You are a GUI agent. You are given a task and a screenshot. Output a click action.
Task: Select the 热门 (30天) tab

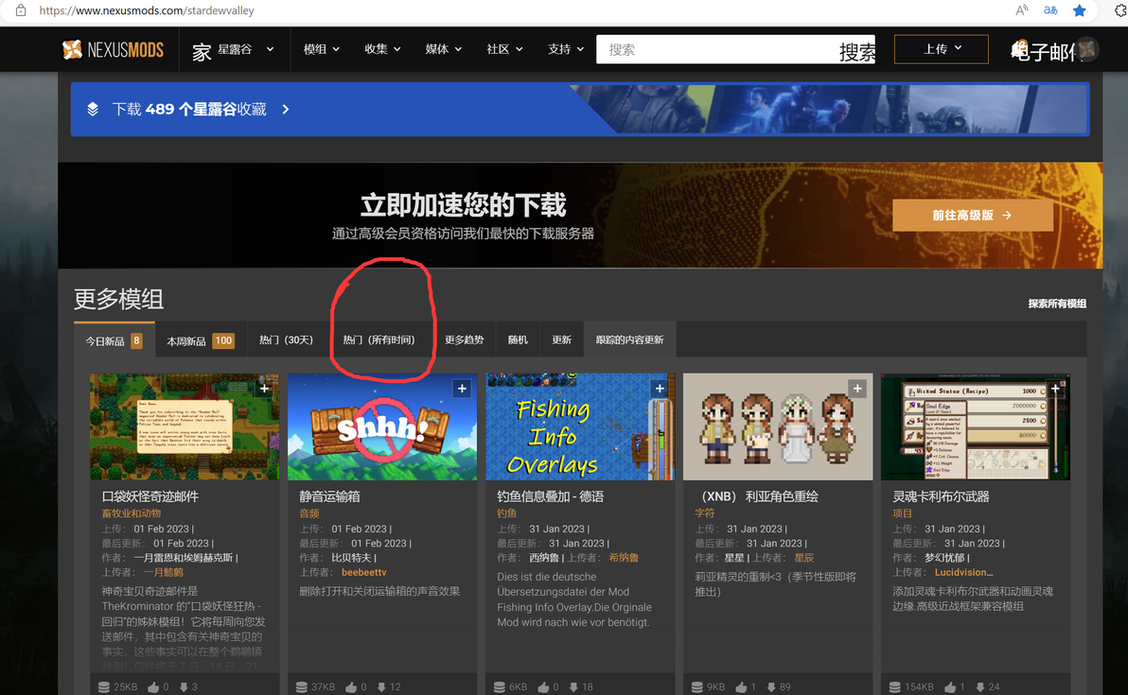coord(287,340)
